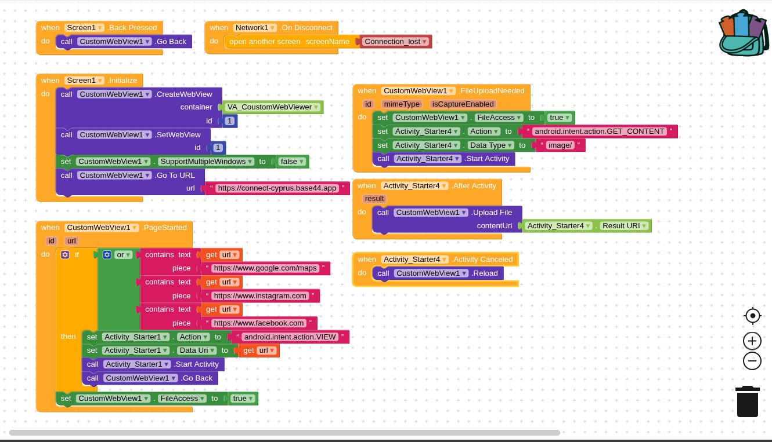Open the Result URI property dropdown
The height and width of the screenshot is (442, 772).
click(x=644, y=226)
